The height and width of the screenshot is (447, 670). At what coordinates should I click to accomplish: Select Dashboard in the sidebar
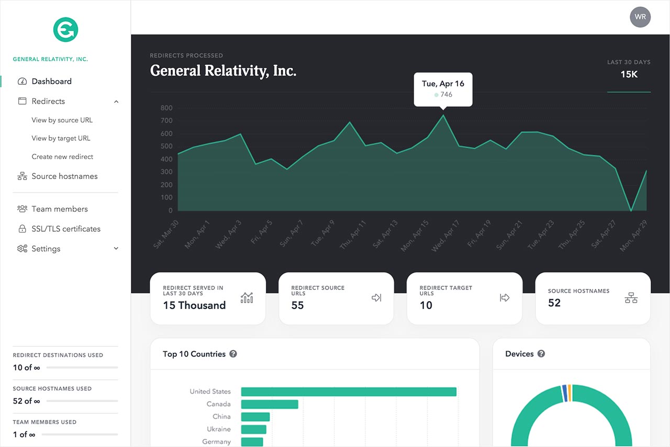[x=51, y=81]
